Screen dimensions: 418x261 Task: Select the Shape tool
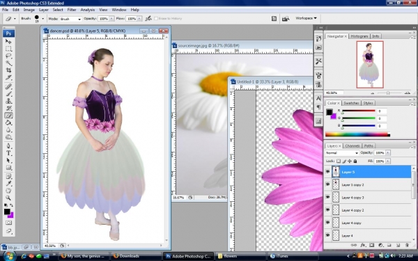[8, 168]
